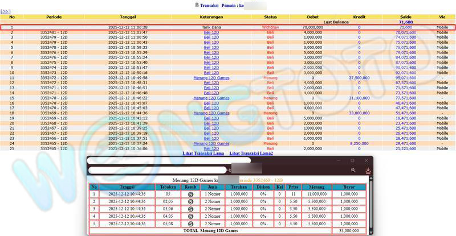Open Menang 12D Games link in row 11

(x=211, y=78)
